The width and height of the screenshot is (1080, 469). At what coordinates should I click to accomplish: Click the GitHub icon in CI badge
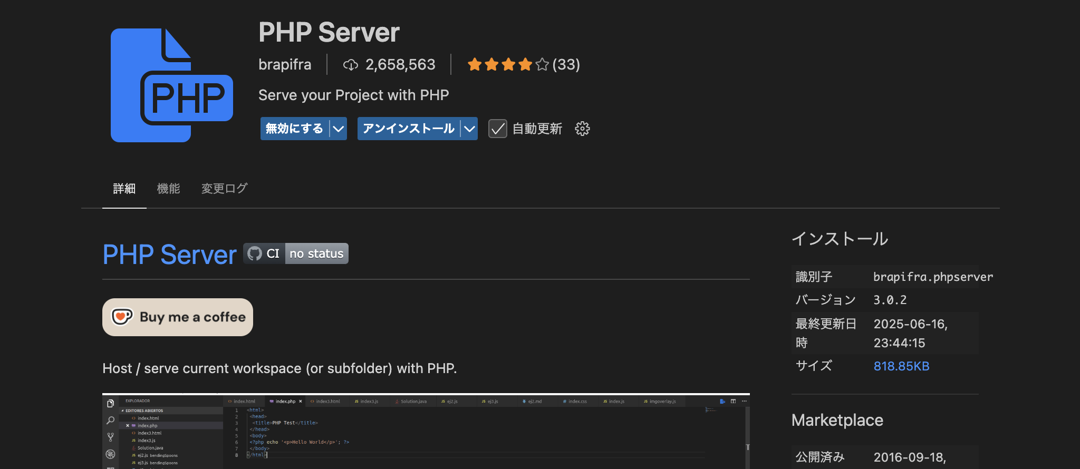pyautogui.click(x=255, y=253)
